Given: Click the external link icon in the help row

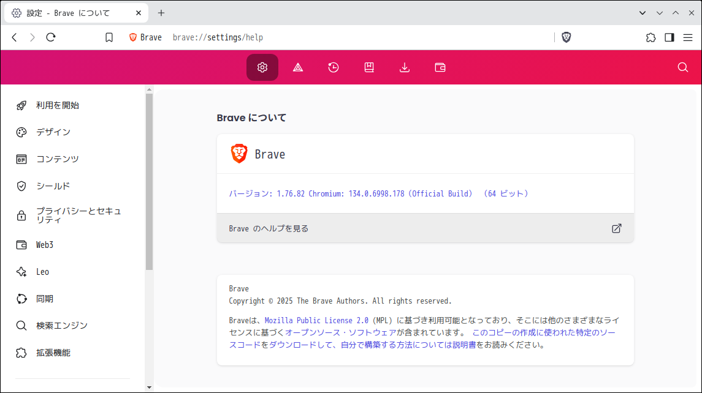Looking at the screenshot, I should 617,228.
